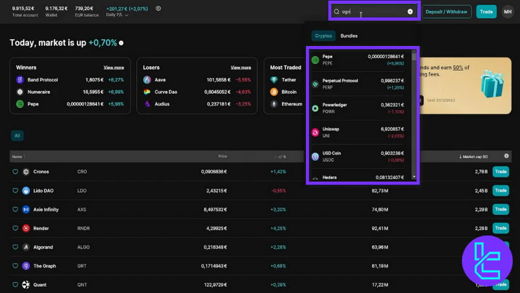This screenshot has height=293, width=520.
Task: Open Deposit / Withdraw
Action: click(446, 12)
